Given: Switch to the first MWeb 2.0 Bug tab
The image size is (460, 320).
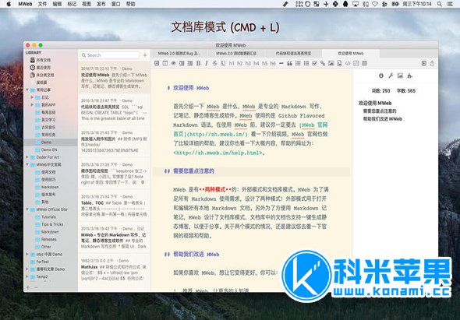Looking at the screenshot, I should pyautogui.click(x=179, y=53).
